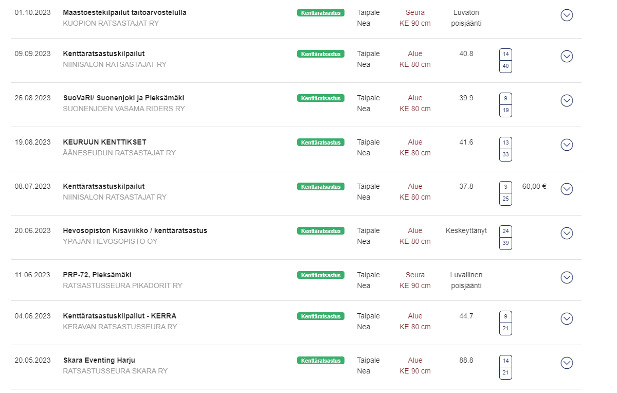Click the Luvallinen poisjääntí result text
Viewport: 617px width, 393px height.
[x=466, y=280]
